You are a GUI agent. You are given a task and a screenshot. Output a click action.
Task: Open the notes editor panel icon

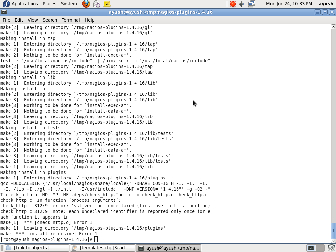point(107,4)
